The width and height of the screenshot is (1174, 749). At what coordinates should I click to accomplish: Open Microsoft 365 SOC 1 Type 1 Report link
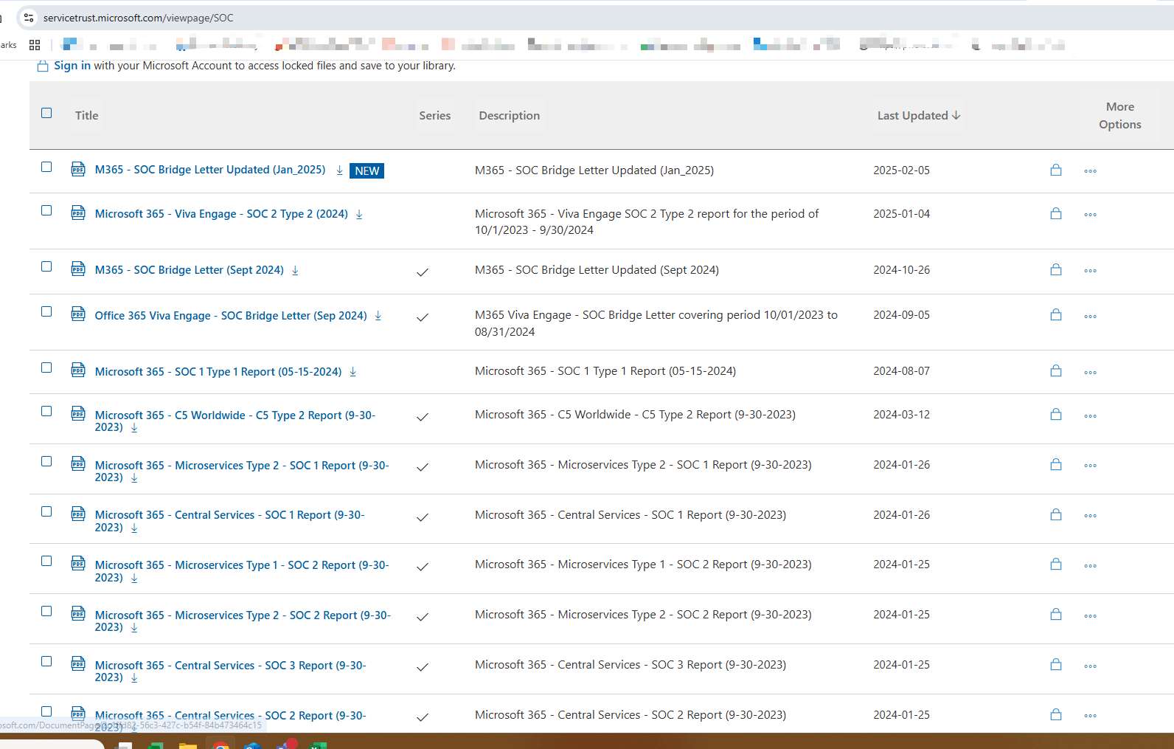click(218, 372)
